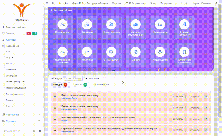Viewport: 222px width, 136px height.
Task: Click drag handle icon of Сервисный звонок task
Action: click(55, 130)
